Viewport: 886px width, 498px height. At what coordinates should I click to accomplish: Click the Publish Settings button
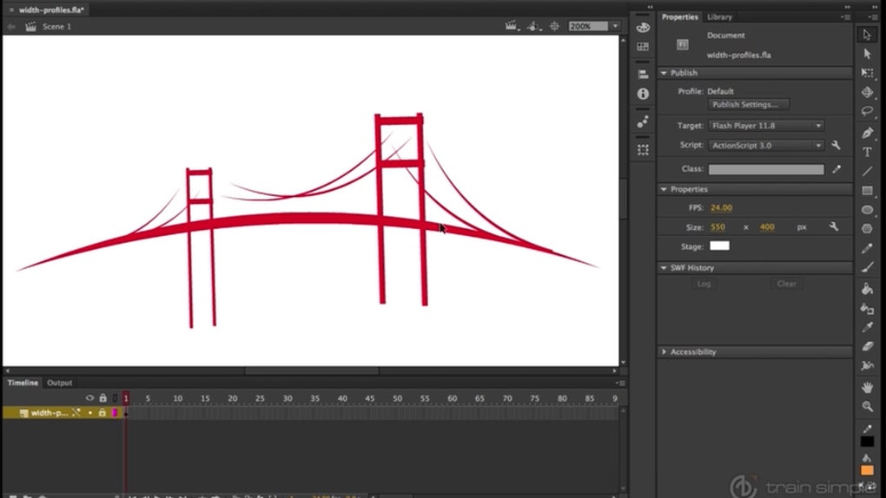coord(749,104)
